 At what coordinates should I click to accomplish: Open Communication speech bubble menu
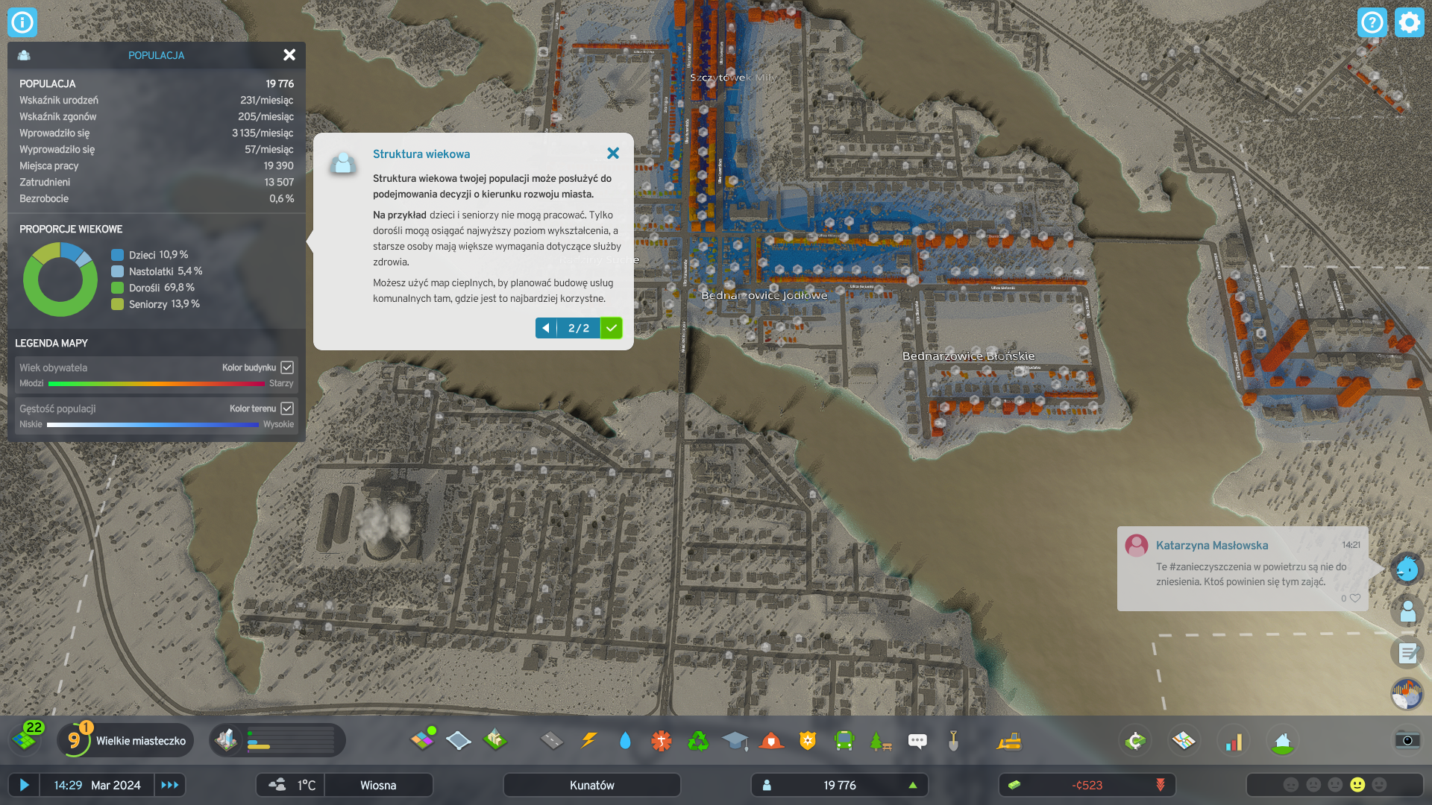tap(917, 740)
